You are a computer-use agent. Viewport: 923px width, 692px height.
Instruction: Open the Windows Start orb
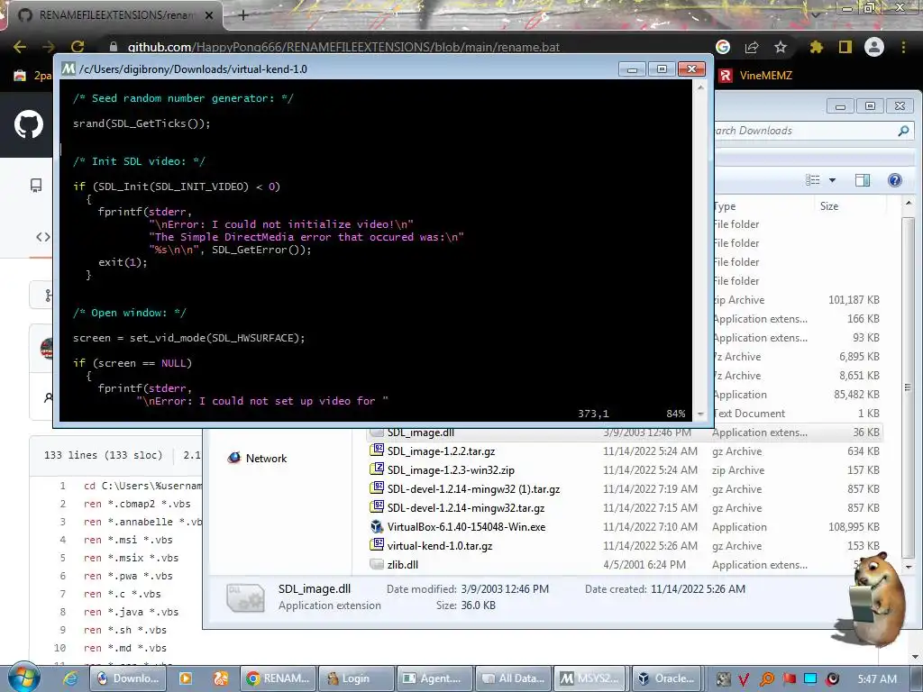point(23,677)
